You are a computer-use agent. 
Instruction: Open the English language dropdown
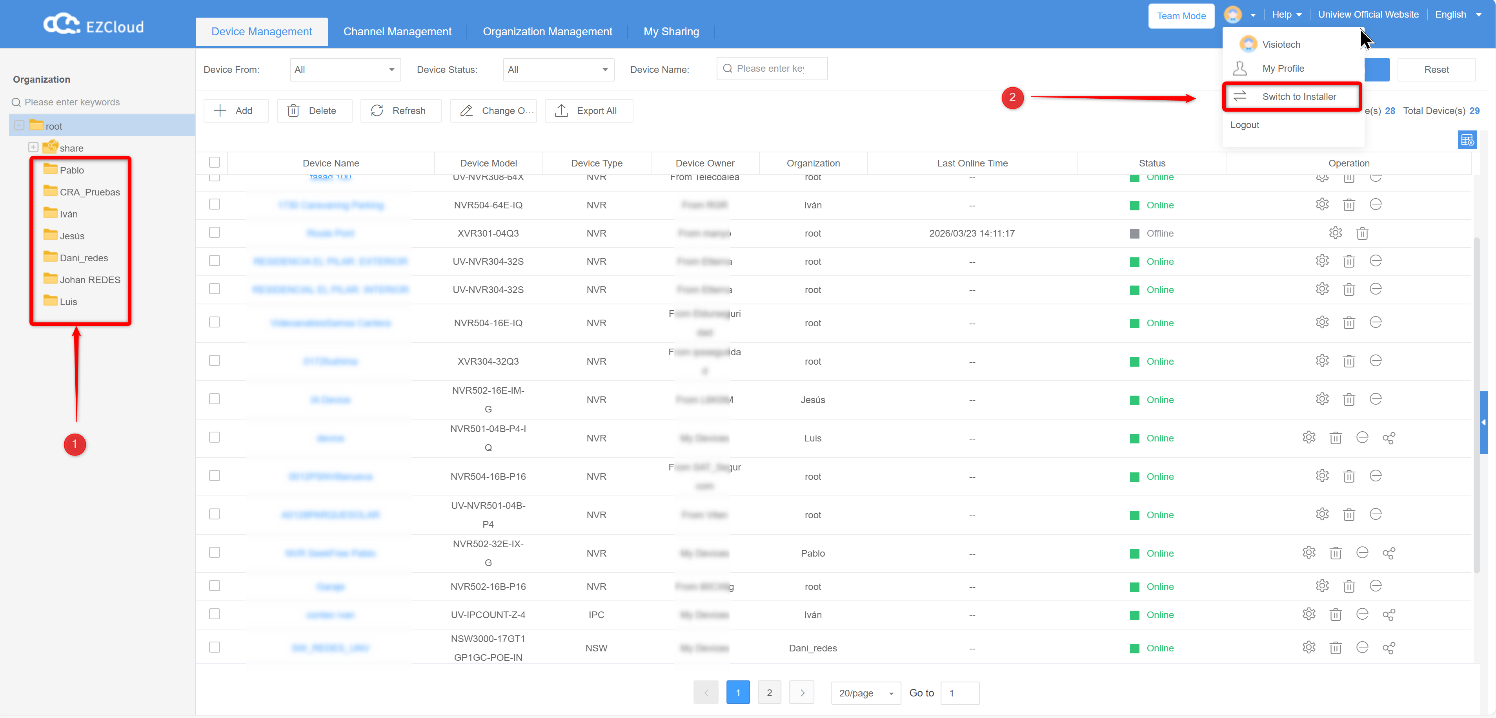1458,14
